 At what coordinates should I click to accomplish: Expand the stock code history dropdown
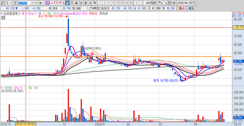pos(32,3)
